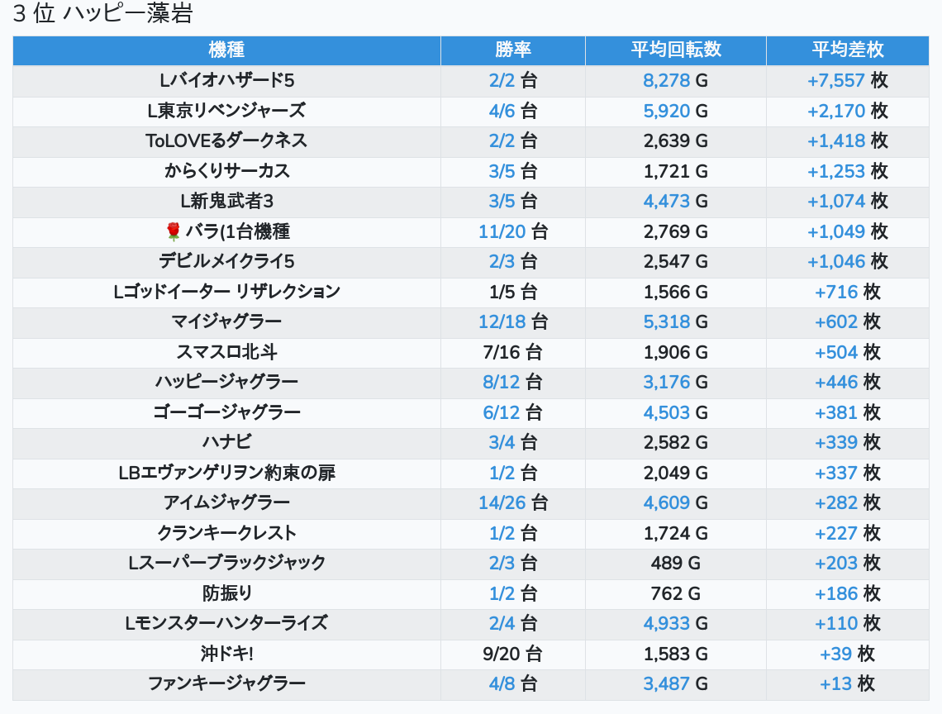This screenshot has width=942, height=714.
Task: Click the ファンキージャグラー machine name
Action: coord(226,683)
